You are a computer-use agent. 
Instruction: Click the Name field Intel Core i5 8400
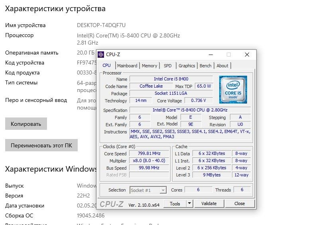171,79
